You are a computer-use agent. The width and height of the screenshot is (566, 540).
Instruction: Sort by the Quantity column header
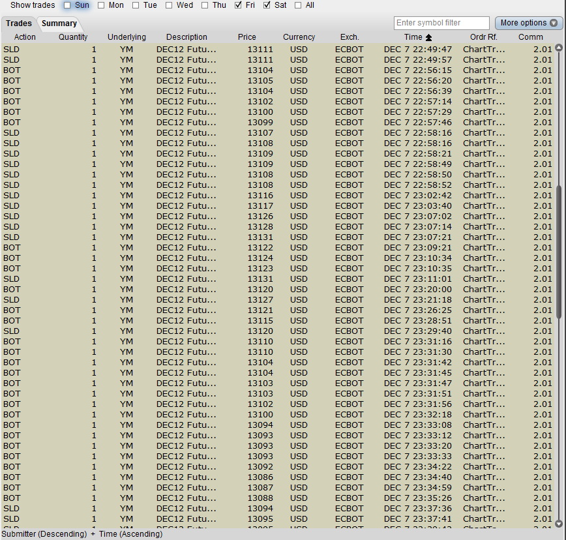coord(73,37)
